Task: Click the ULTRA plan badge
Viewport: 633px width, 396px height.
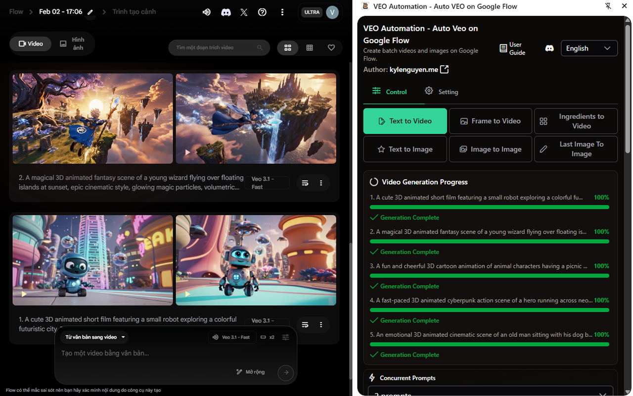Action: click(x=312, y=12)
